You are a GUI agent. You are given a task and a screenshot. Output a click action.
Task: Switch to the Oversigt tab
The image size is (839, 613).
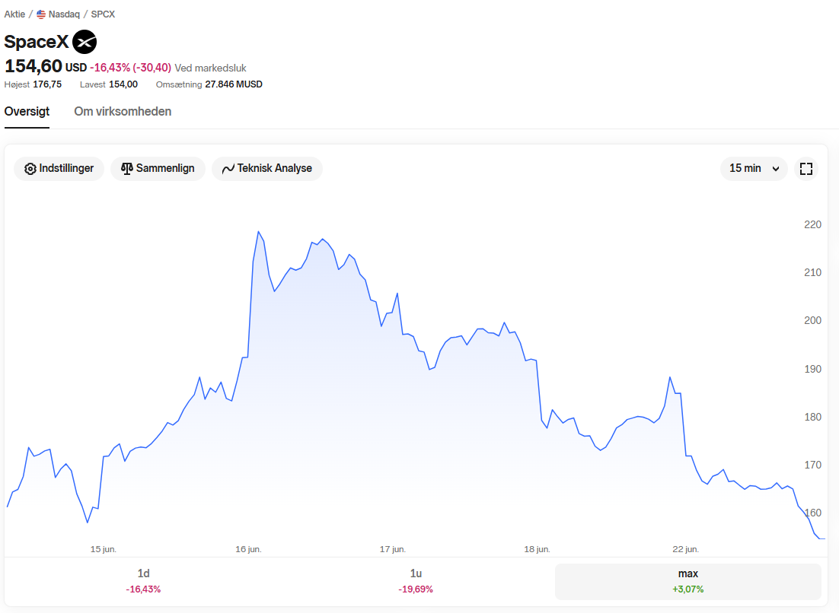click(27, 112)
